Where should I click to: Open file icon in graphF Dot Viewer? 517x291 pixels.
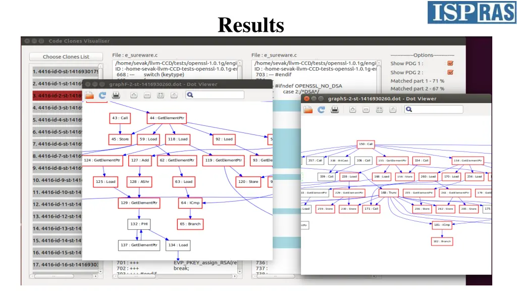pos(89,95)
